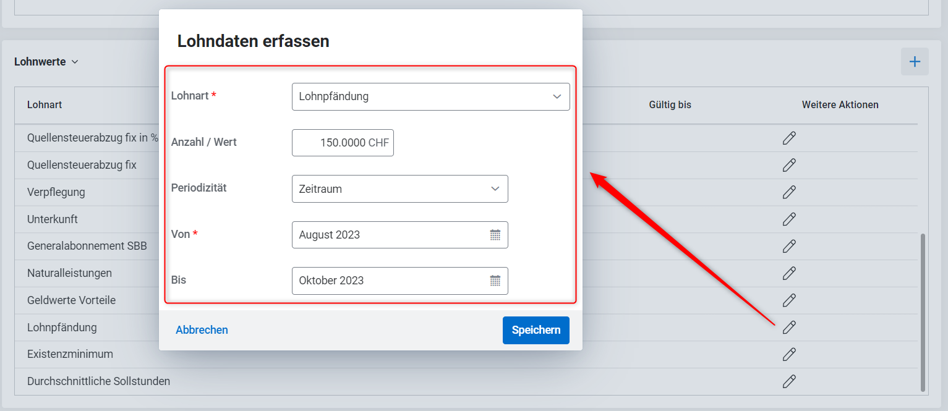Open calendar picker for Von field
Image resolution: width=948 pixels, height=411 pixels.
point(495,235)
